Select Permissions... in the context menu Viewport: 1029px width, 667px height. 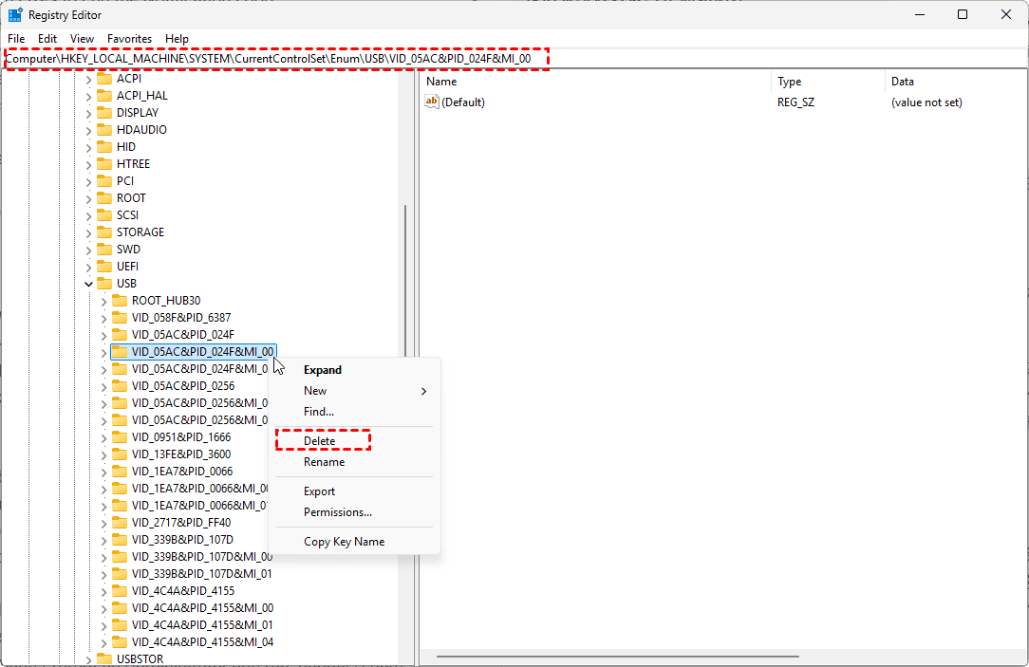point(337,512)
